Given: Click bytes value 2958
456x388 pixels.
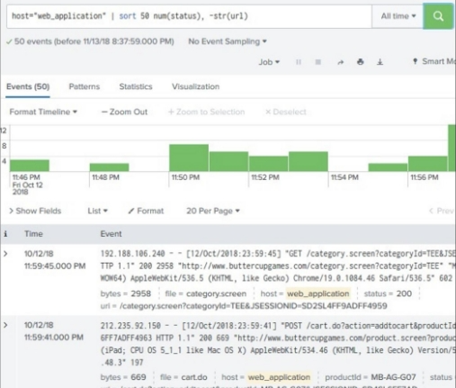Looking at the screenshot, I should tap(141, 293).
